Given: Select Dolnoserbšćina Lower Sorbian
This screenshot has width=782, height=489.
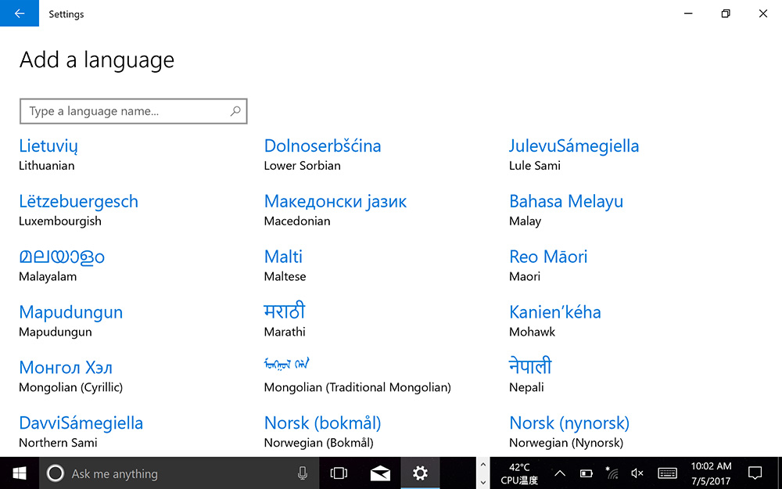Looking at the screenshot, I should (322, 155).
